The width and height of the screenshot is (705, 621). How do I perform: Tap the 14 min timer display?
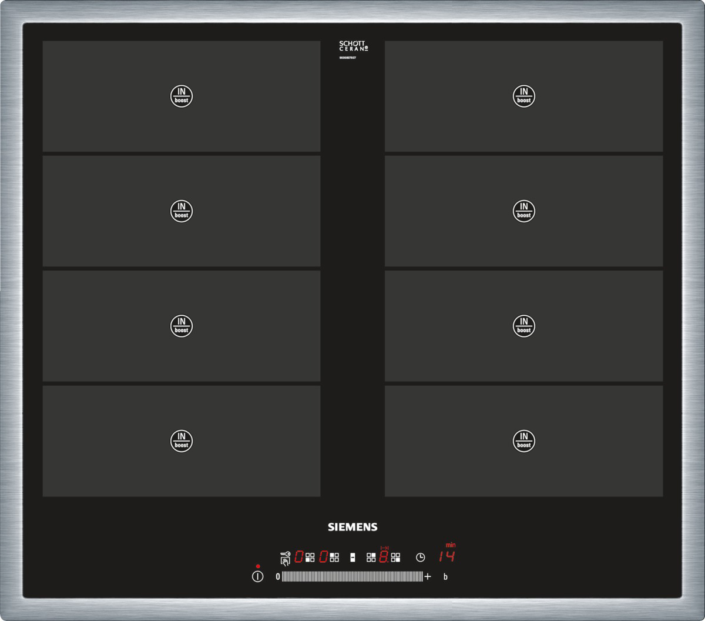click(446, 556)
